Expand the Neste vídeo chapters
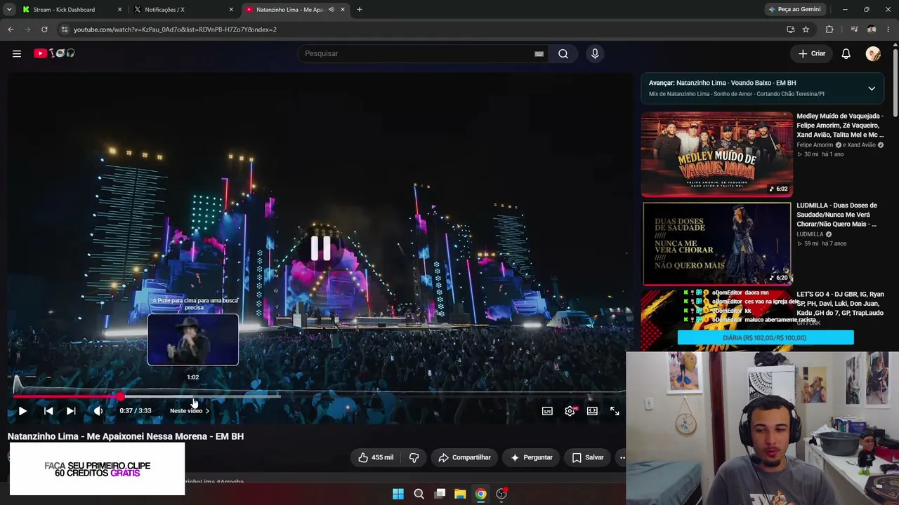This screenshot has width=899, height=505. click(x=190, y=411)
